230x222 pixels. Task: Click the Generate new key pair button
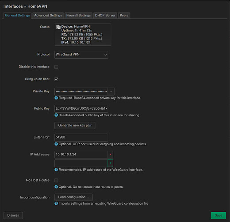75,125
